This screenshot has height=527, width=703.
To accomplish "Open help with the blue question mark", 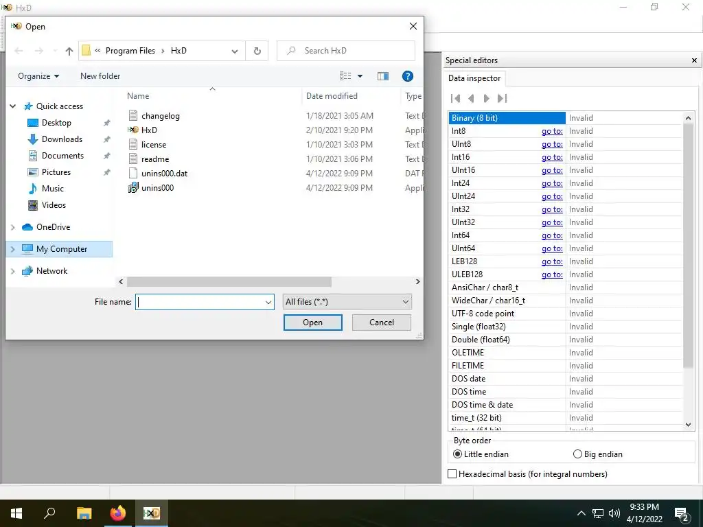I will click(408, 76).
